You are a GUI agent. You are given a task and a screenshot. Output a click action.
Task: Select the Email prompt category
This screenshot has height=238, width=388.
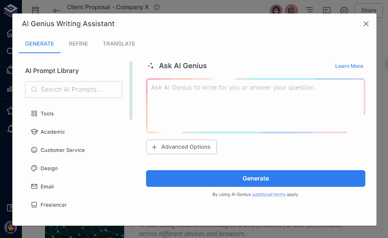[x=47, y=186]
